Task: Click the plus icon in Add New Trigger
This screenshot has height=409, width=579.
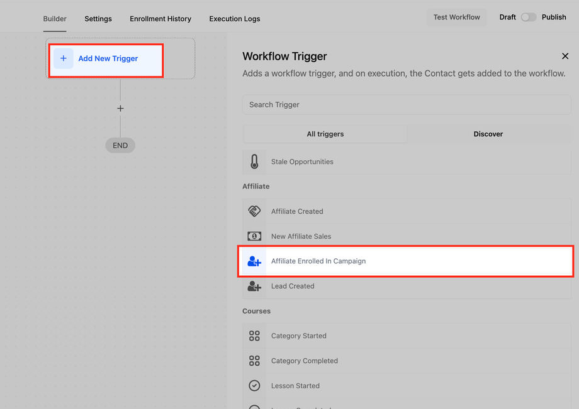Action: pos(64,58)
